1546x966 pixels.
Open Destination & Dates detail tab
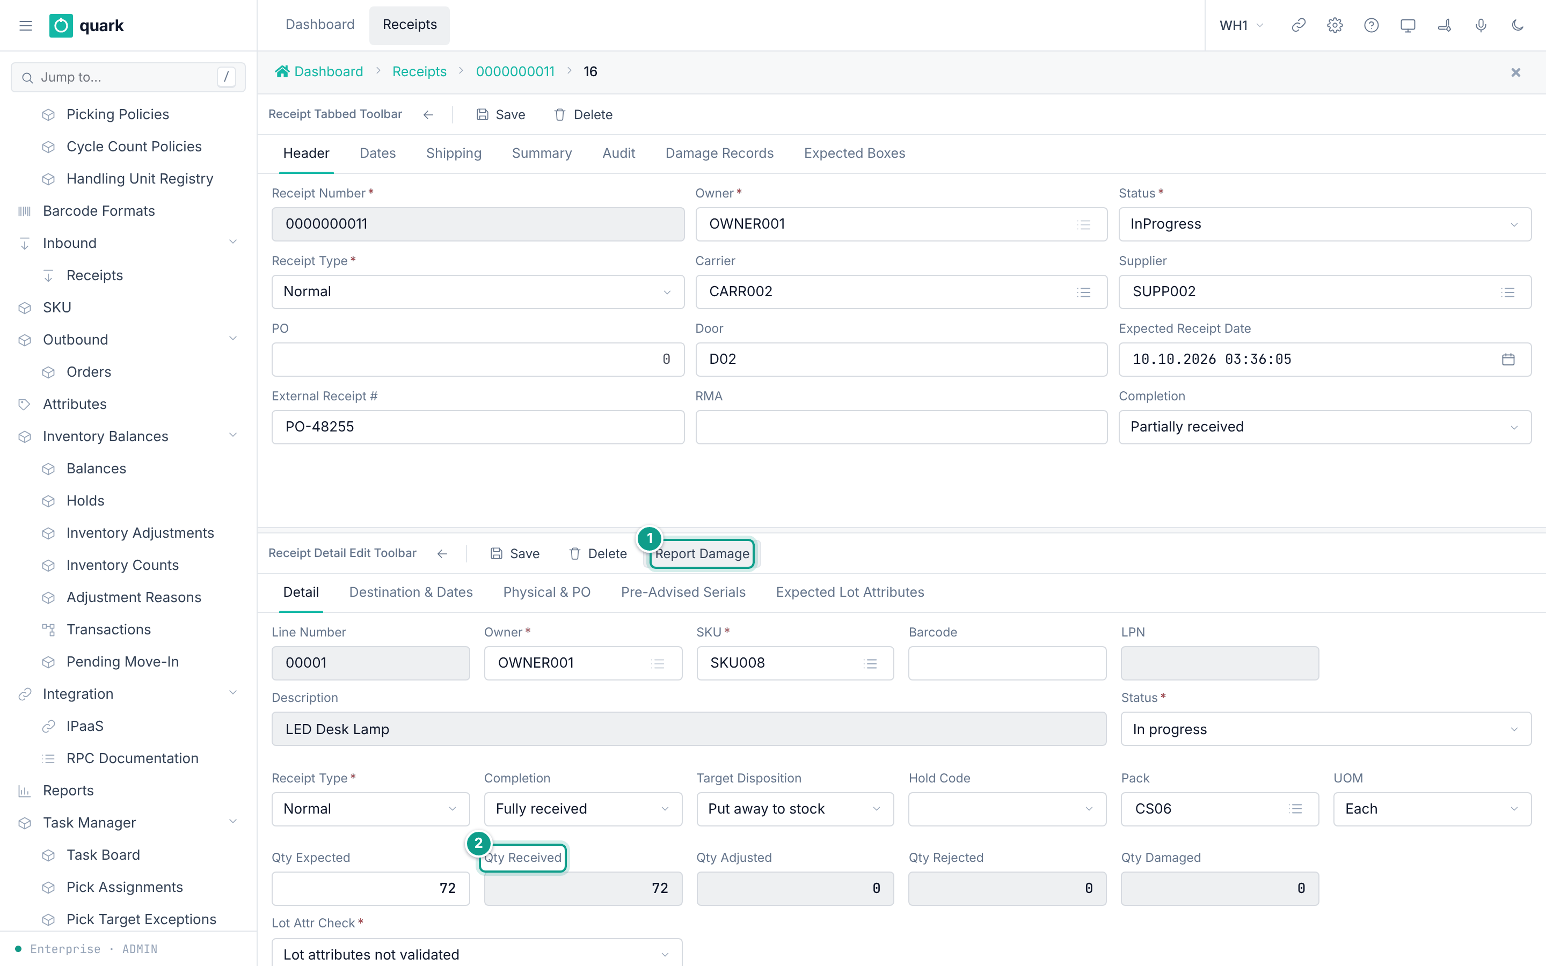411,592
